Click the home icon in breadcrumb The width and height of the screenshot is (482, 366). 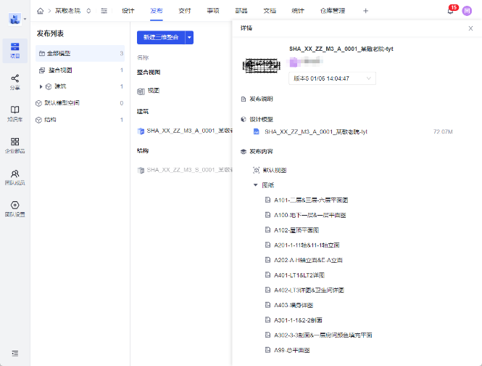pos(41,11)
